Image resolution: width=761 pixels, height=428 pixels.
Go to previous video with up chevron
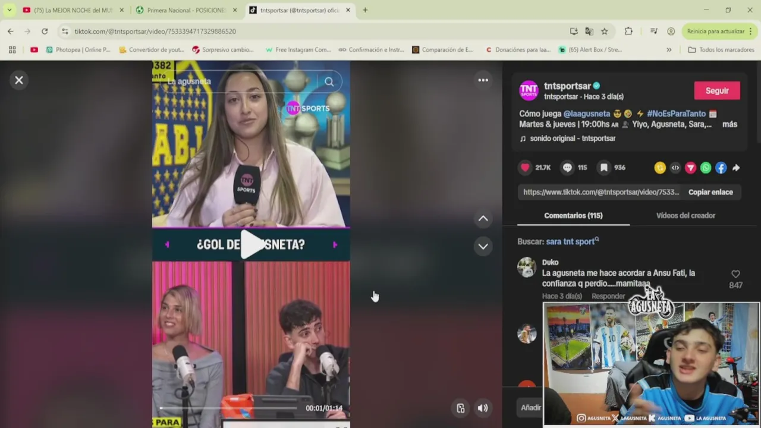click(483, 219)
